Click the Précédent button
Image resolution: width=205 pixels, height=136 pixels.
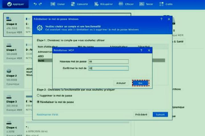(x=141, y=114)
